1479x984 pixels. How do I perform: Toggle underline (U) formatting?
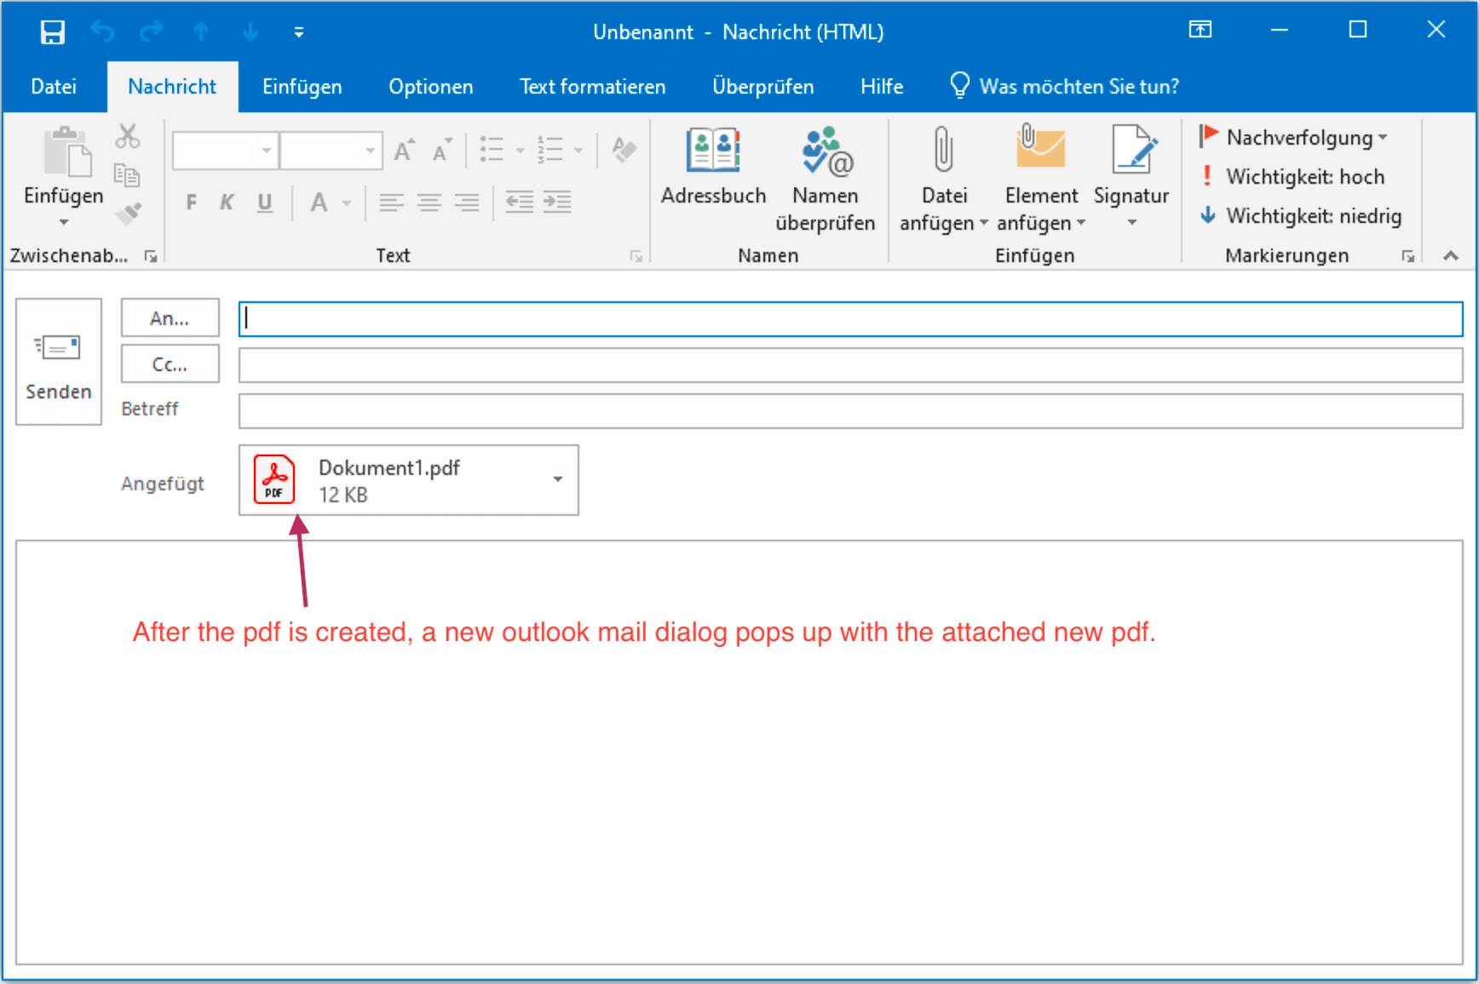(x=265, y=203)
